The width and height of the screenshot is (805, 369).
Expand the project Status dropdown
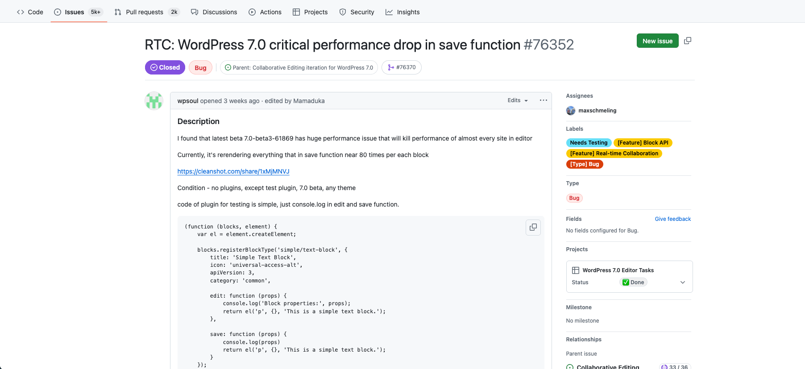point(682,282)
